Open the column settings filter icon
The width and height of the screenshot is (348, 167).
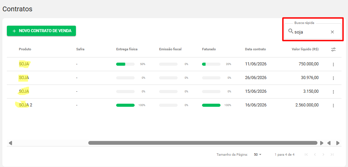(333, 49)
